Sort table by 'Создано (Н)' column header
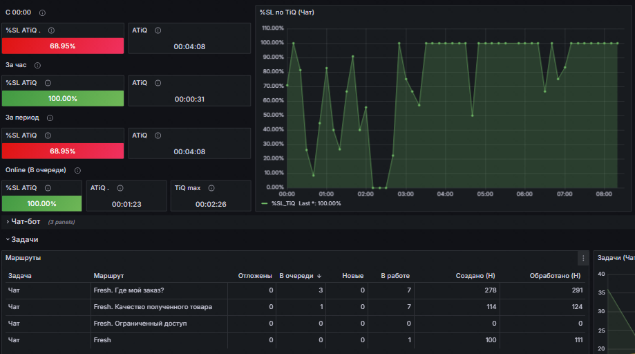The image size is (635, 354). [x=475, y=276]
